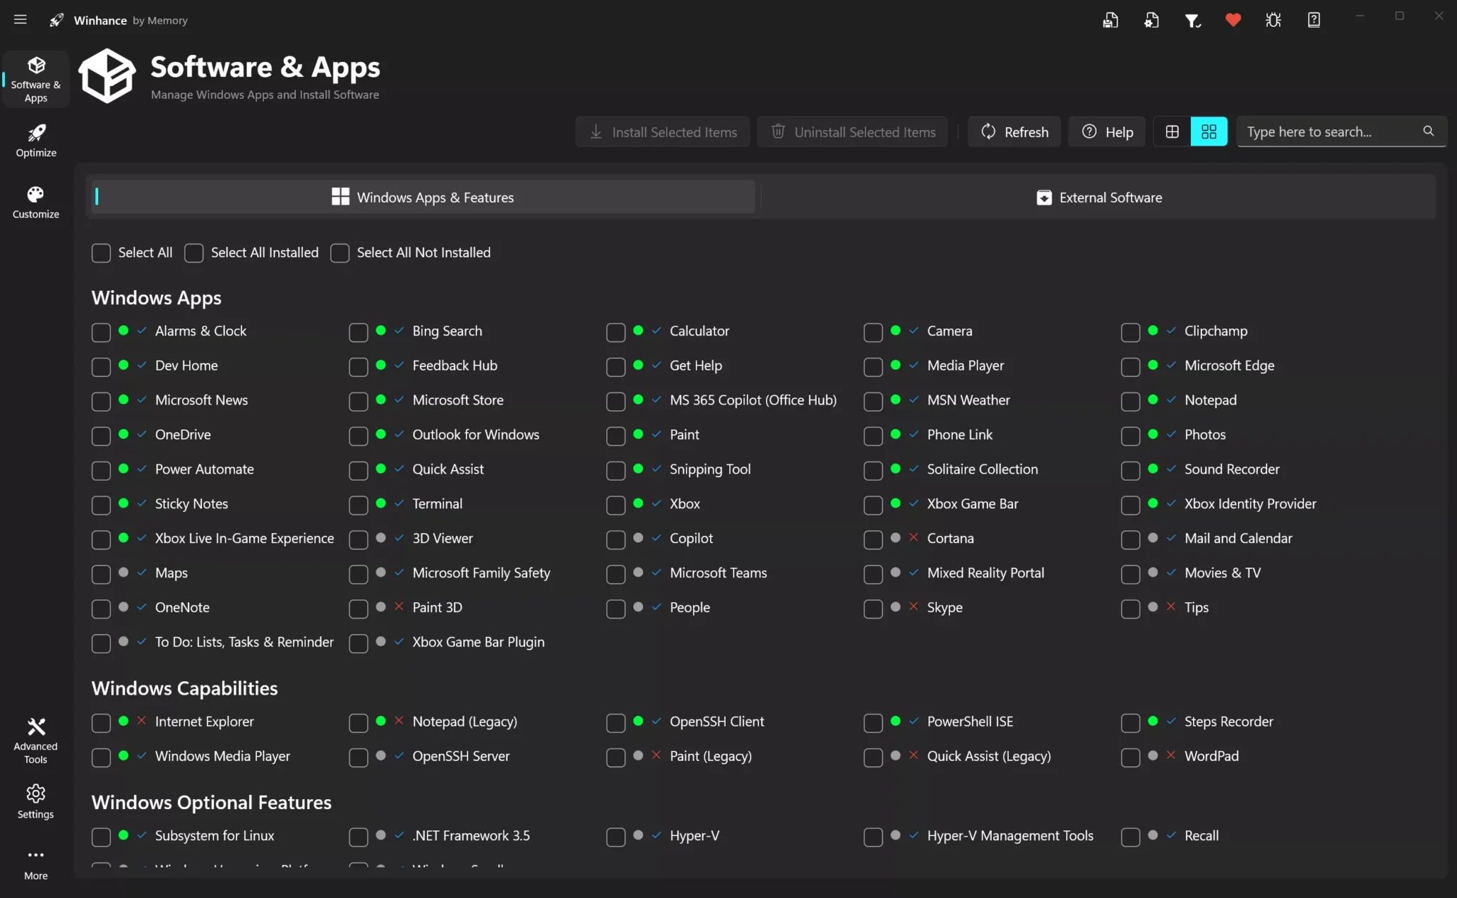Image resolution: width=1457 pixels, height=898 pixels.
Task: Open the Windows Apps & Features tab
Action: (x=423, y=197)
